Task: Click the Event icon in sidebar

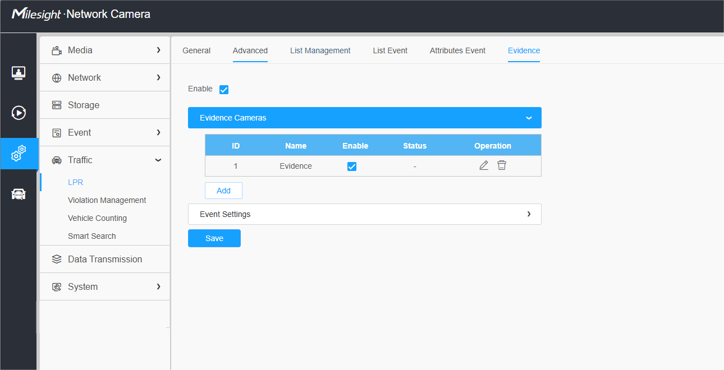Action: [x=57, y=133]
